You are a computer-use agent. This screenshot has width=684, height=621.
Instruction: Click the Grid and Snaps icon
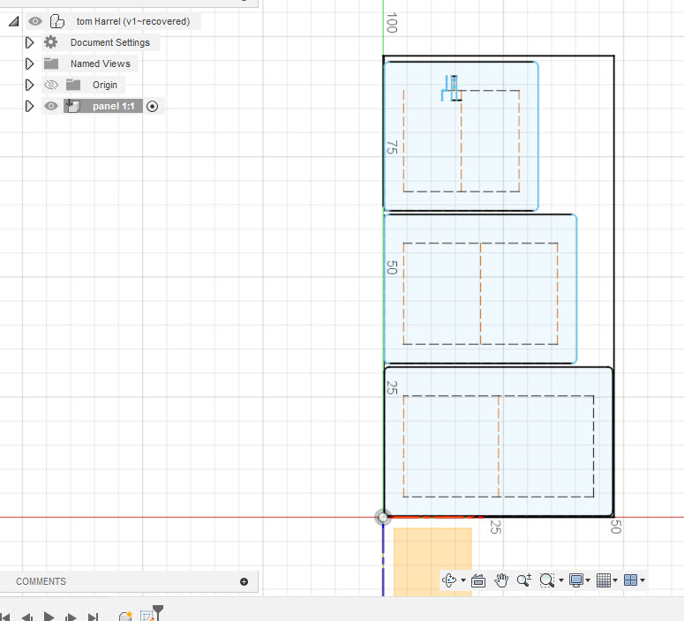pos(604,580)
